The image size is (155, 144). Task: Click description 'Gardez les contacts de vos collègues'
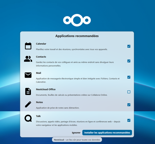[x=75, y=64]
